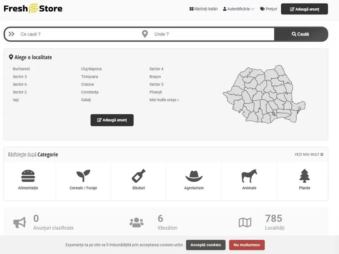Click the location pin icon in search bar

(x=145, y=34)
